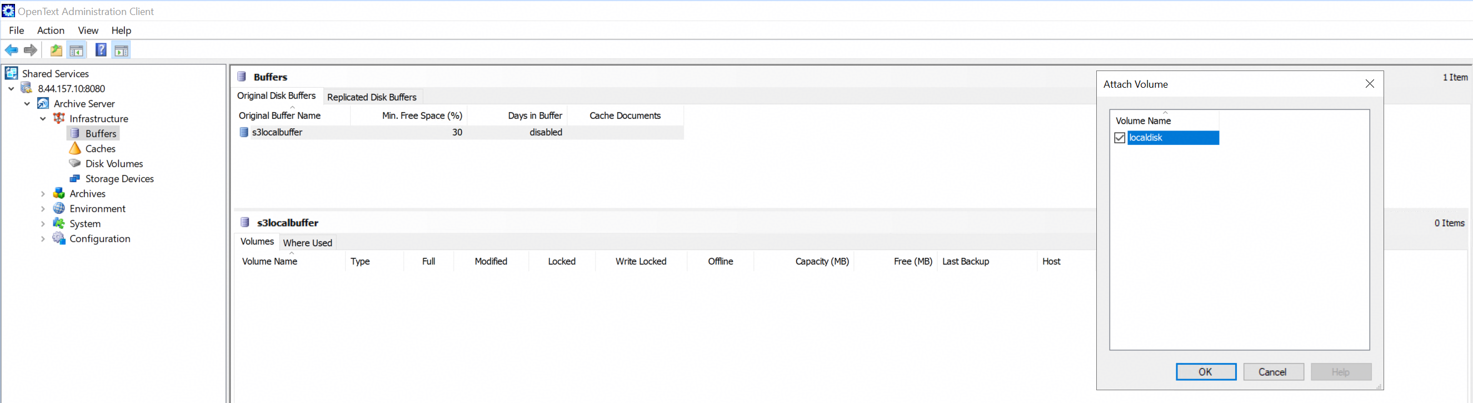Viewport: 1473px width, 403px height.
Task: Click the s3localbuffer row icon in the buffer list
Action: click(x=244, y=132)
